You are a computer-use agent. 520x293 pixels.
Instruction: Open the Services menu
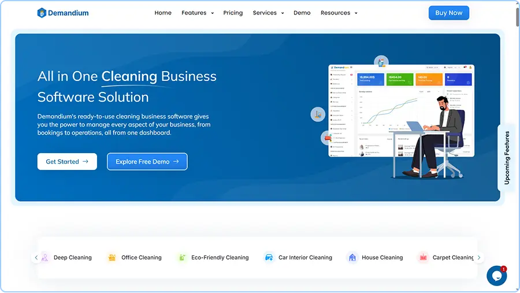265,13
